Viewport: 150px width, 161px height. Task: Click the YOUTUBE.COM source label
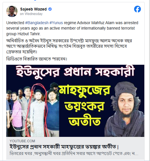coord(22,141)
